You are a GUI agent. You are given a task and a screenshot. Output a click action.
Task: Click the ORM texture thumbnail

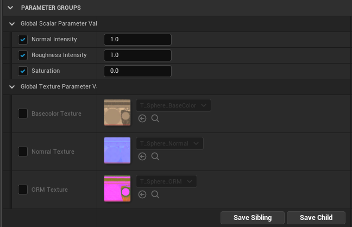[117, 188]
